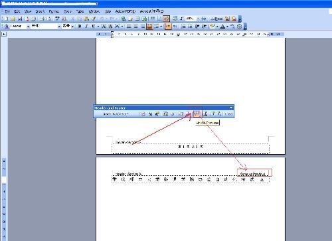Insert date using Header and Footer toolbar

coord(165,114)
